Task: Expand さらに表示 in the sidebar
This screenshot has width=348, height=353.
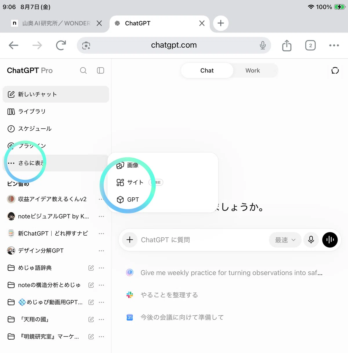Action: (x=56, y=163)
